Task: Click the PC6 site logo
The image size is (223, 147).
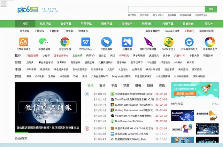Action: coord(28,10)
